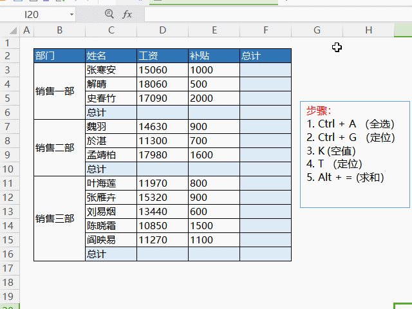The height and width of the screenshot is (309, 412).
Task: Select row 16 header
Action: pos(10,254)
